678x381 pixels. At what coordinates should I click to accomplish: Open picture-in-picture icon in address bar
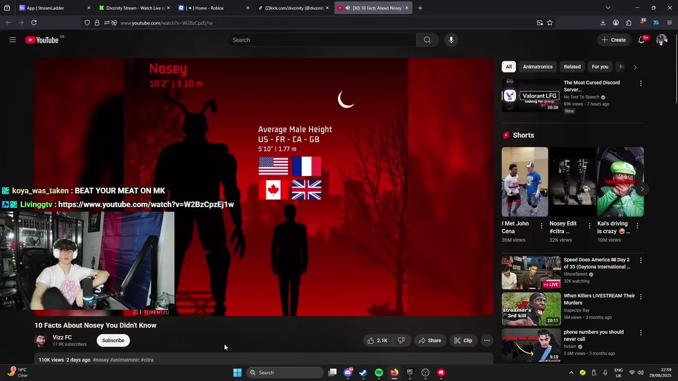(x=540, y=23)
